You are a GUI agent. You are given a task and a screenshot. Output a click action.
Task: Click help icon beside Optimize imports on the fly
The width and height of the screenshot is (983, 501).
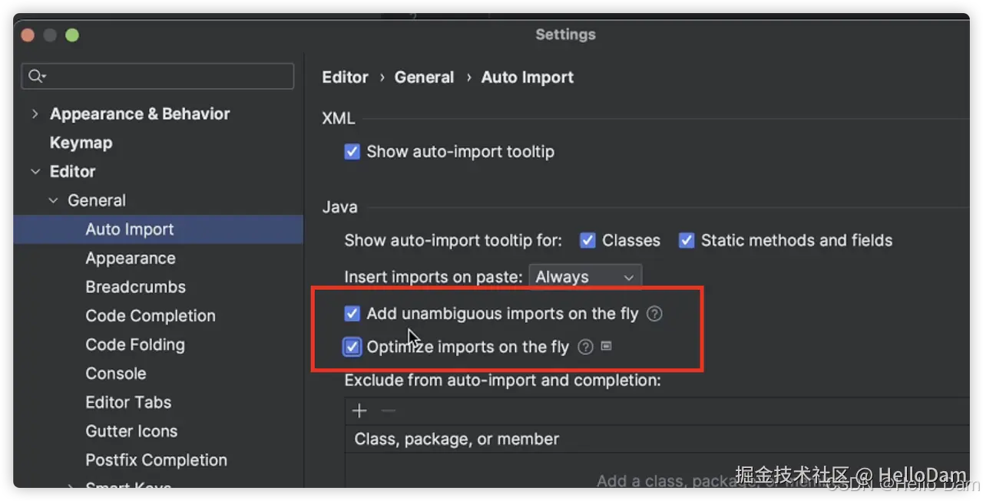[x=585, y=348]
